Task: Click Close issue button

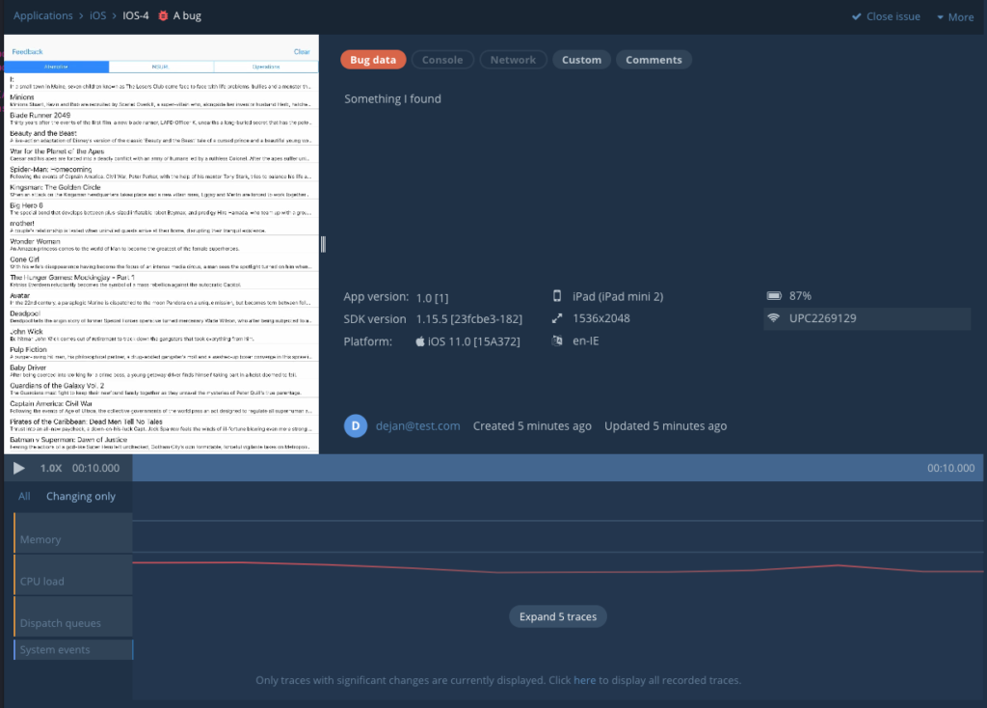Action: pyautogui.click(x=886, y=17)
